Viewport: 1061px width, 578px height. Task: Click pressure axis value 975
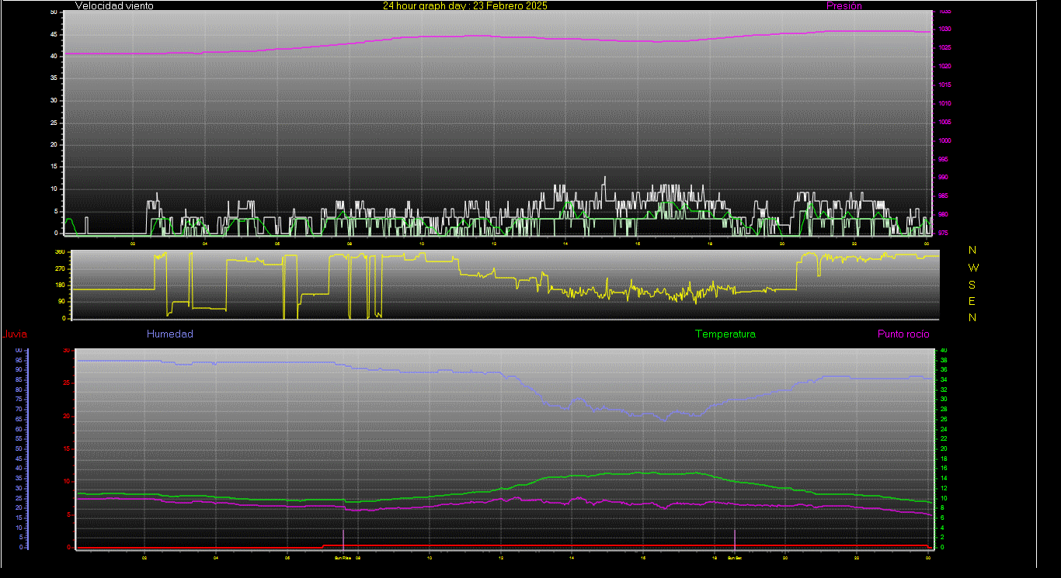pos(942,234)
